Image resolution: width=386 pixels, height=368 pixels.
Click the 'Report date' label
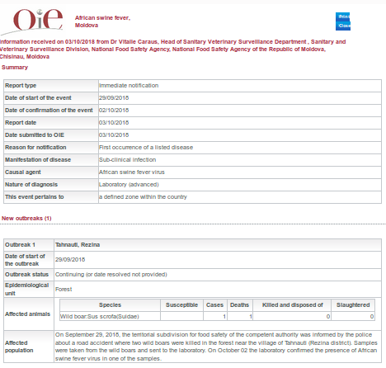[x=21, y=123]
